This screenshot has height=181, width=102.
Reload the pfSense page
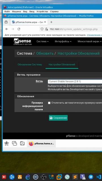(19, 29)
